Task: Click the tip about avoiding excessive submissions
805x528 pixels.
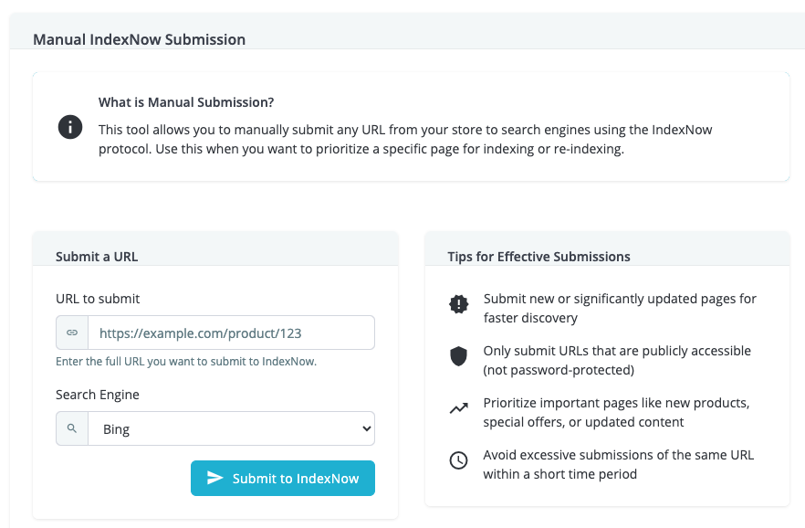Action: pos(619,464)
